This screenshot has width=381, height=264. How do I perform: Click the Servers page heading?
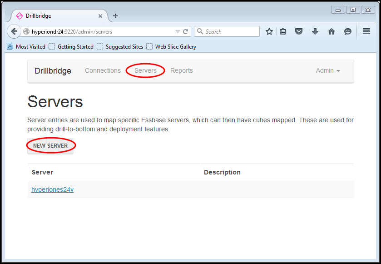(55, 102)
